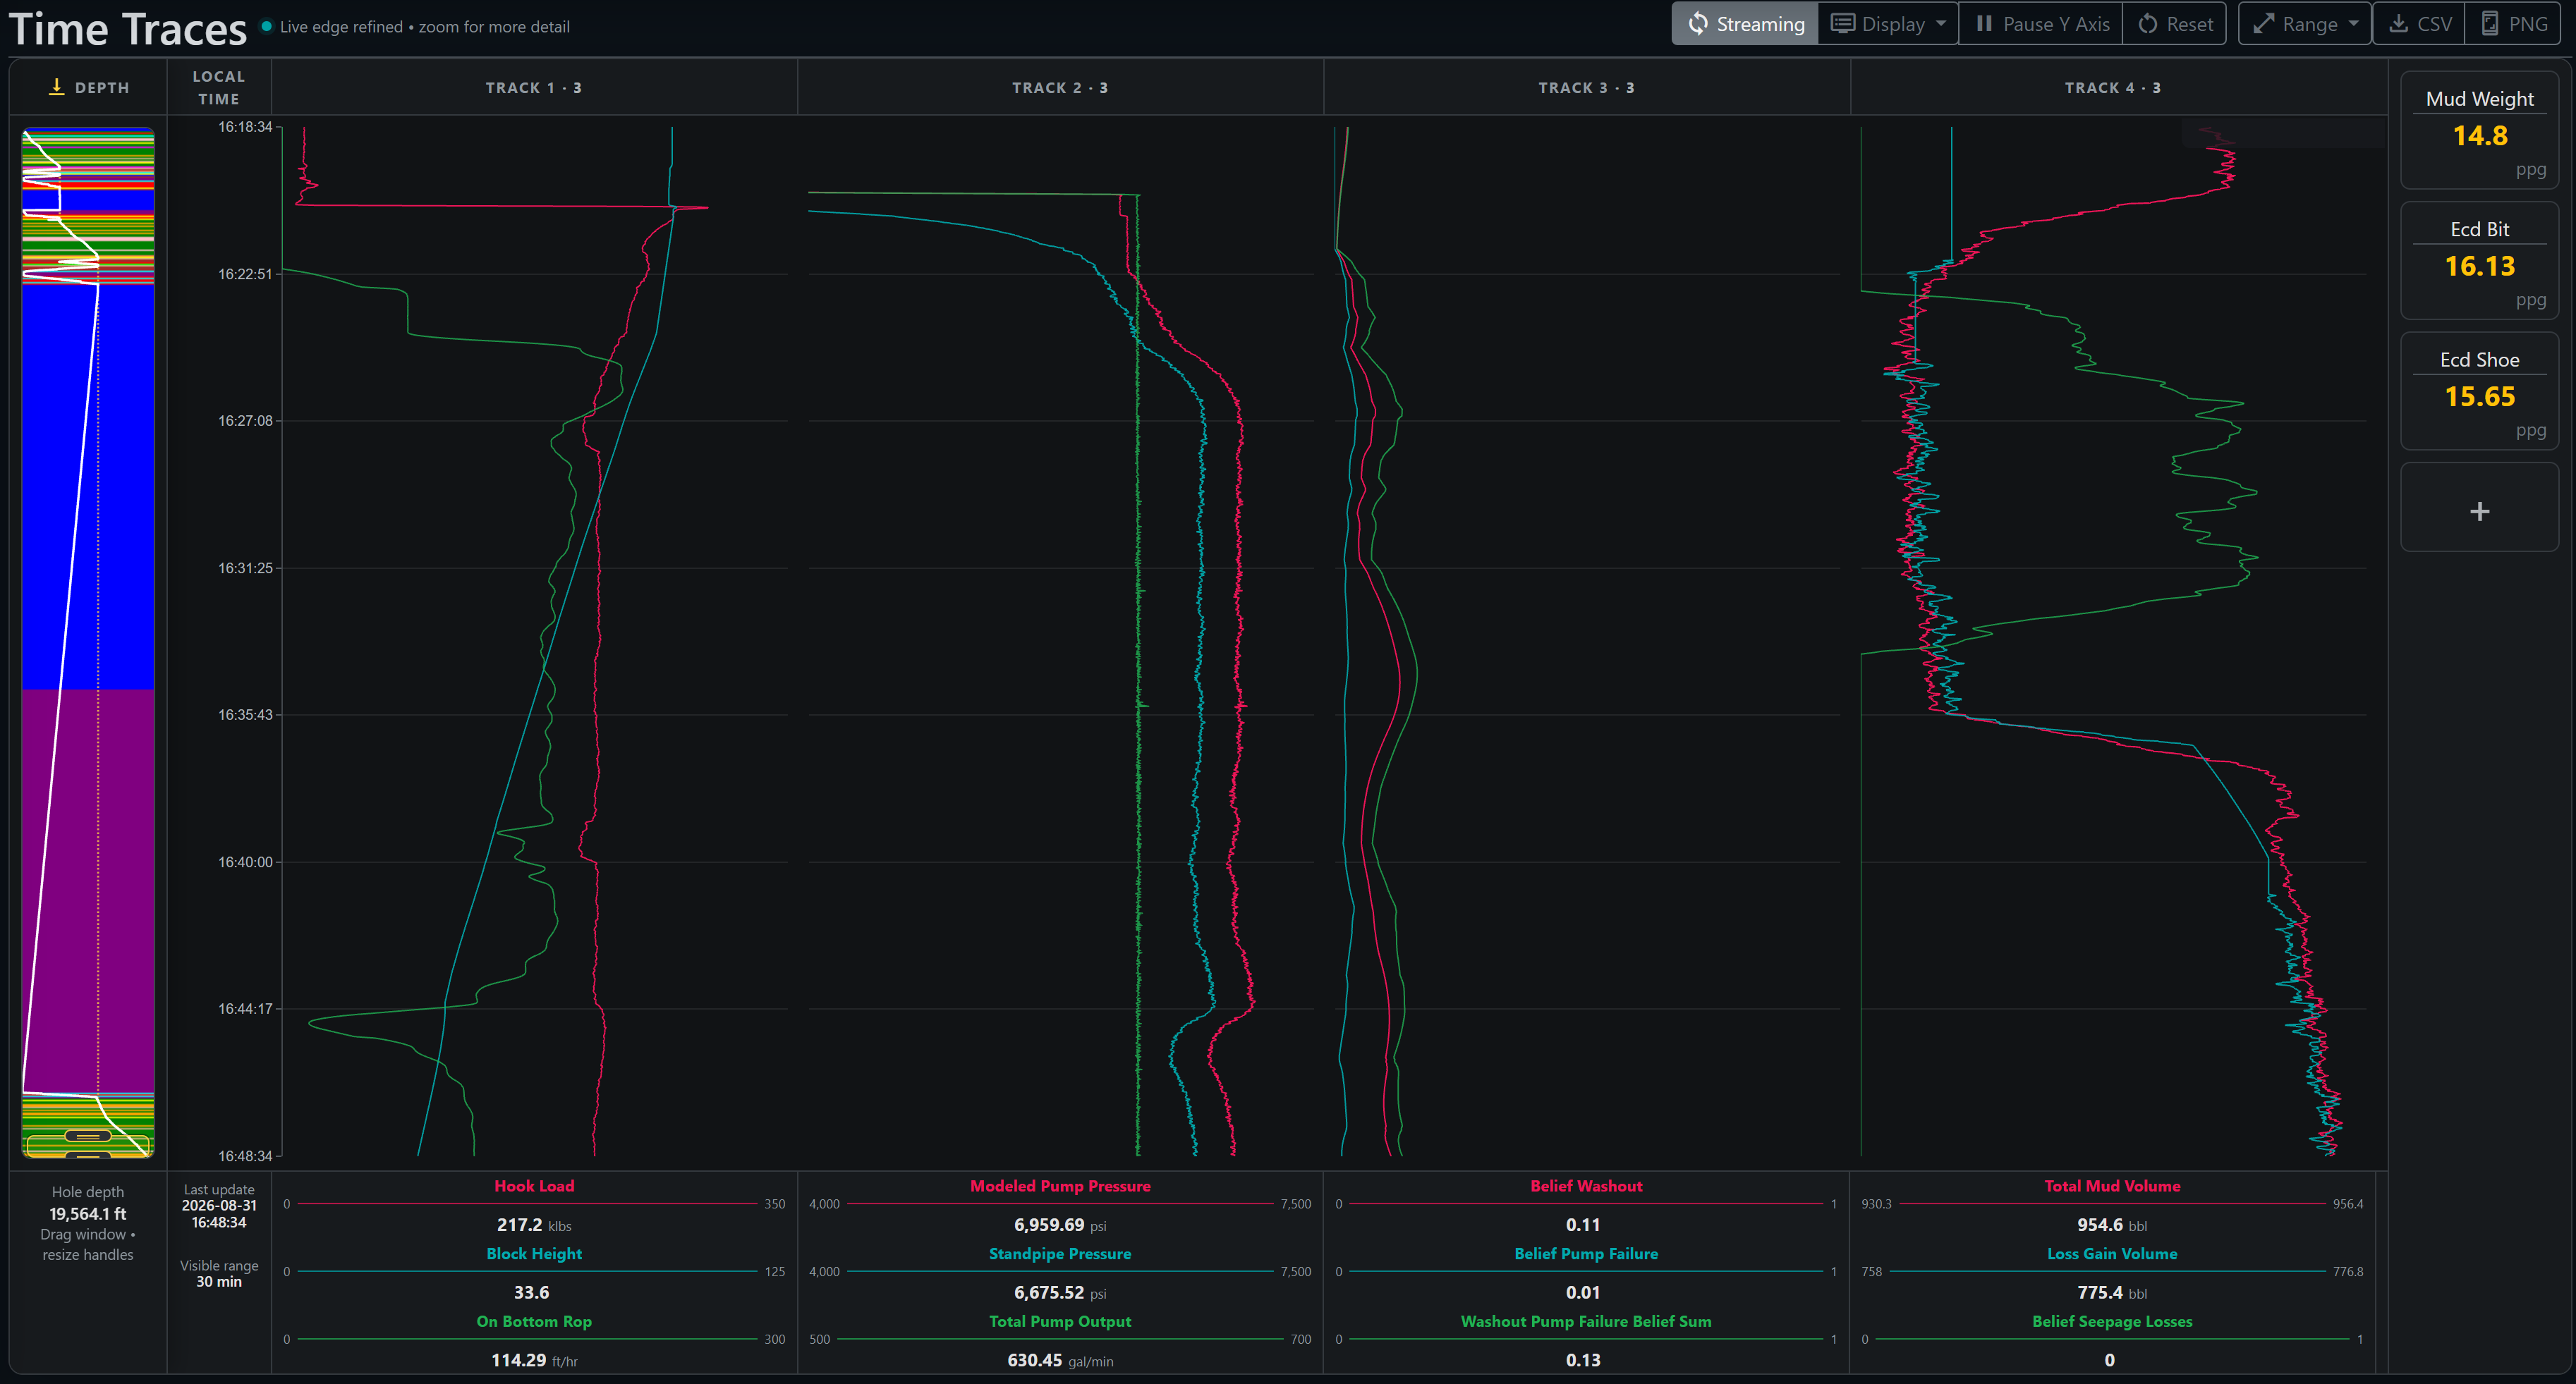Click the Reset circular arrow icon
Viewport: 2576px width, 1384px height.
click(x=2147, y=24)
